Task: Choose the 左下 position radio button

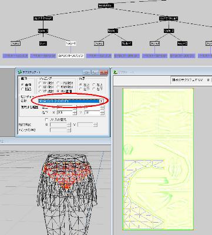Action: pos(80,89)
